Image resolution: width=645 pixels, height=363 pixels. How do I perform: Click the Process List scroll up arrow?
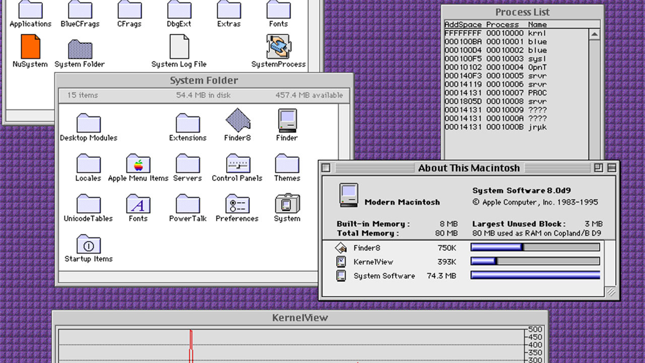pyautogui.click(x=595, y=35)
